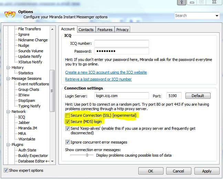Click the OK button

151,171
